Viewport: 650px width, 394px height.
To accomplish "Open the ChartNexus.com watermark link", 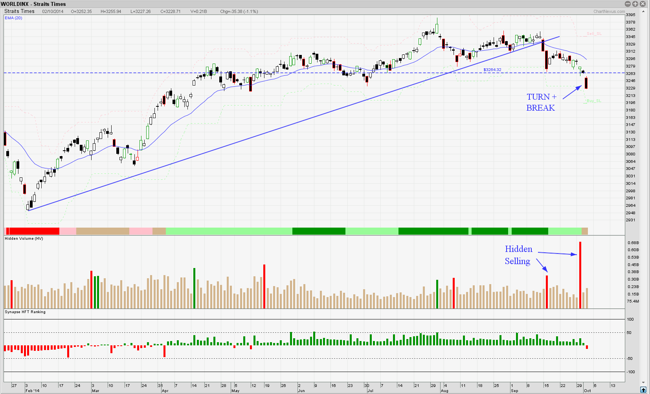I will [609, 11].
